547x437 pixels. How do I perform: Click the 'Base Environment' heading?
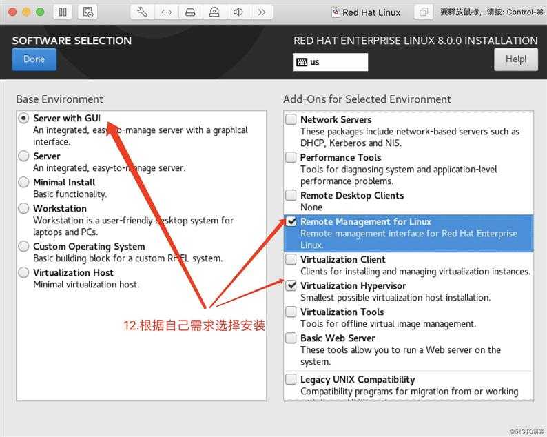(x=60, y=99)
